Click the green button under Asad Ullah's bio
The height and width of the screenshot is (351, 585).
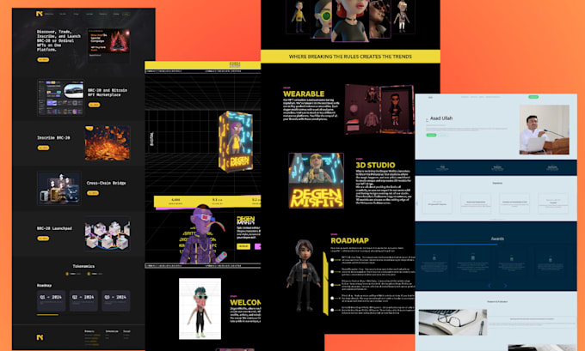click(x=431, y=135)
